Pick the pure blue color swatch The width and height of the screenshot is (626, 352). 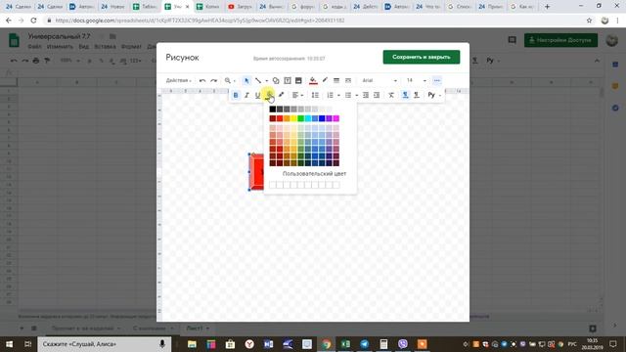[322, 118]
